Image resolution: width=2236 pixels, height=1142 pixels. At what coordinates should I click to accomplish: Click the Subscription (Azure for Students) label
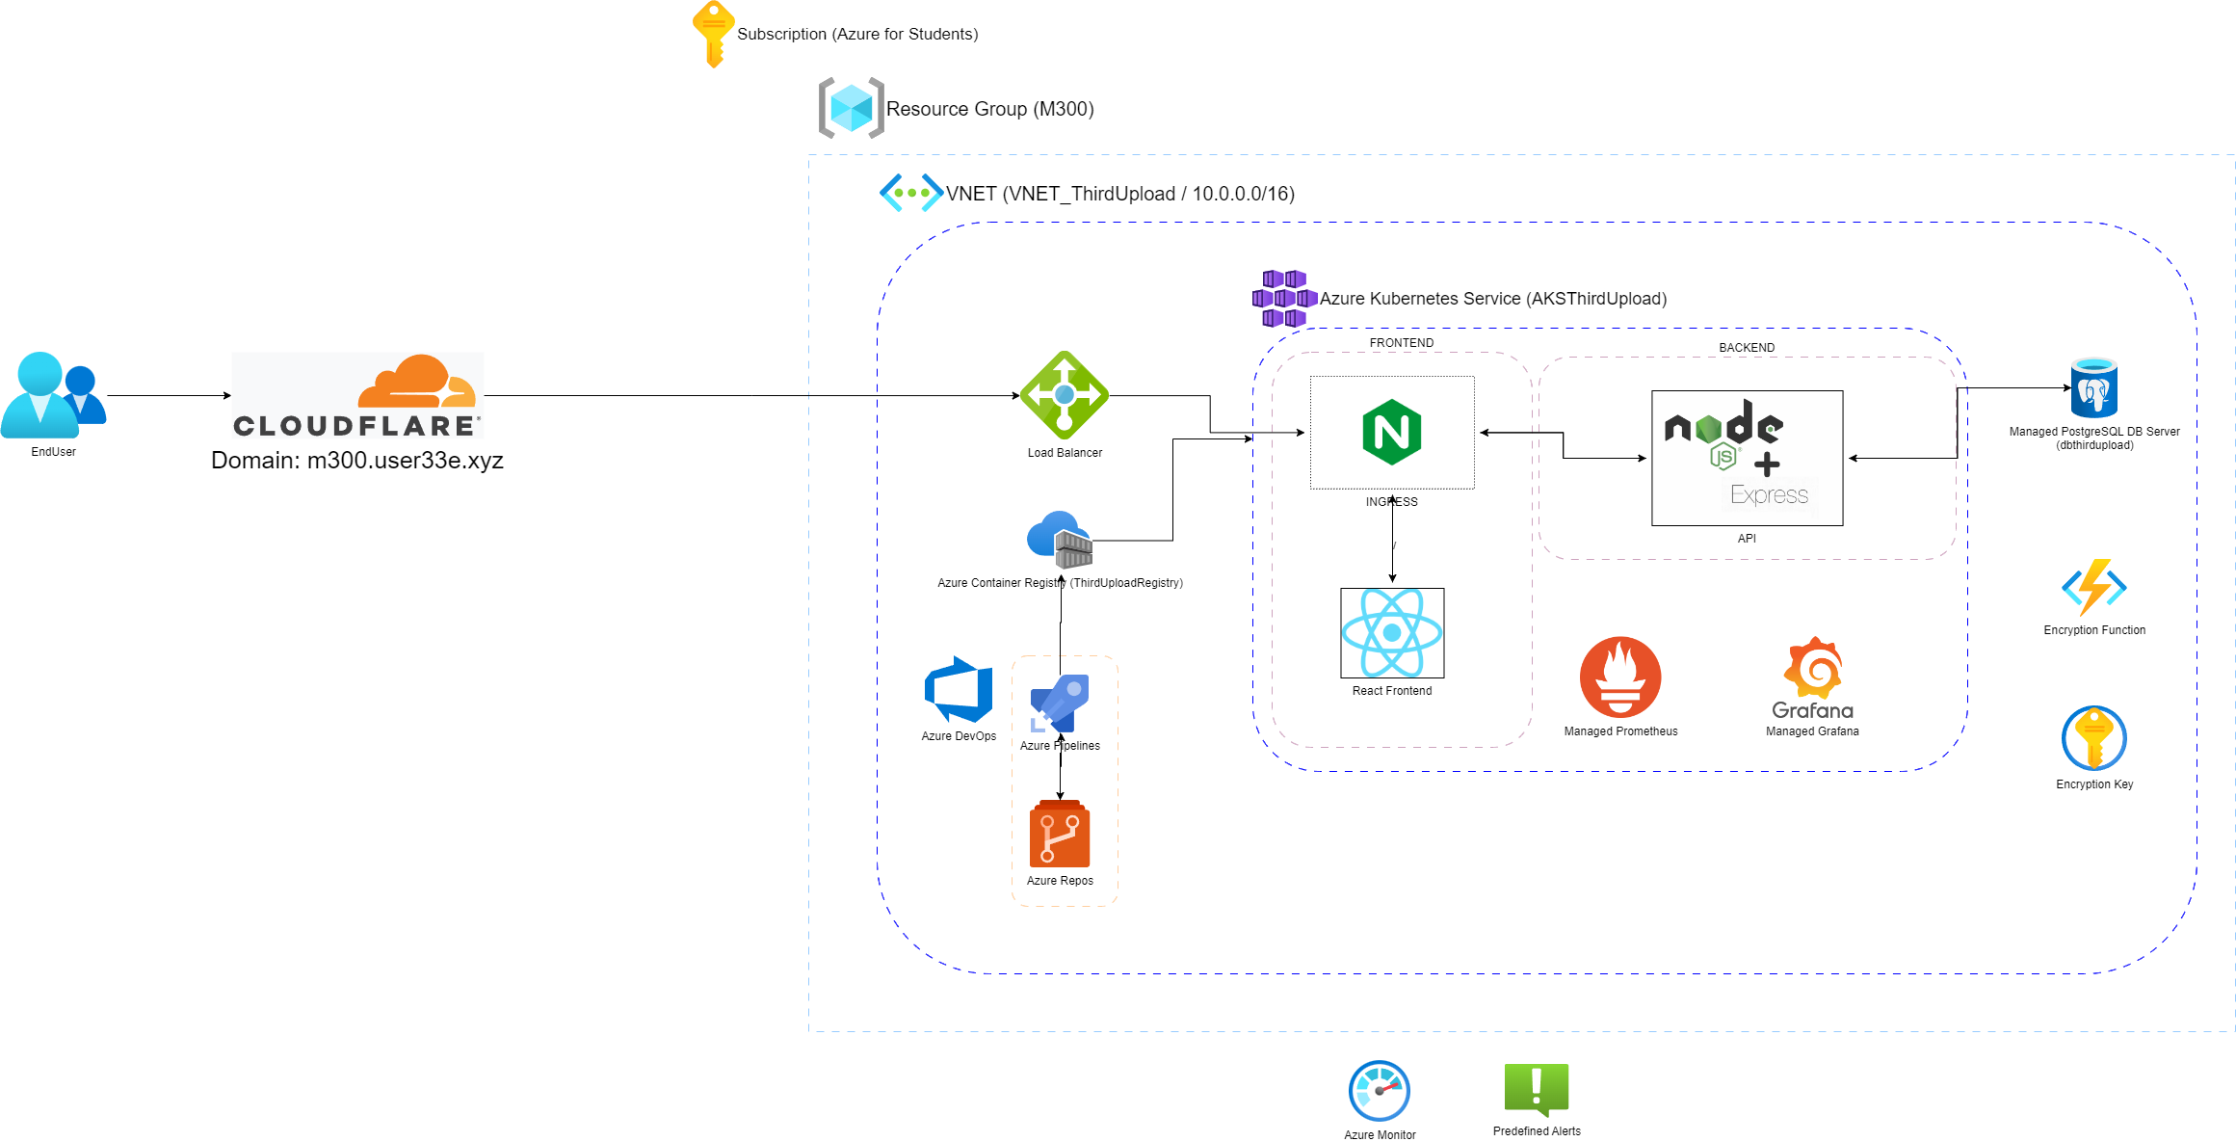(x=857, y=34)
